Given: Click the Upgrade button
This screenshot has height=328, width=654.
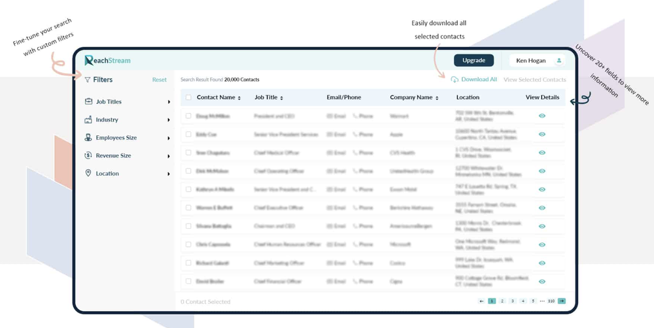Looking at the screenshot, I should pos(473,60).
